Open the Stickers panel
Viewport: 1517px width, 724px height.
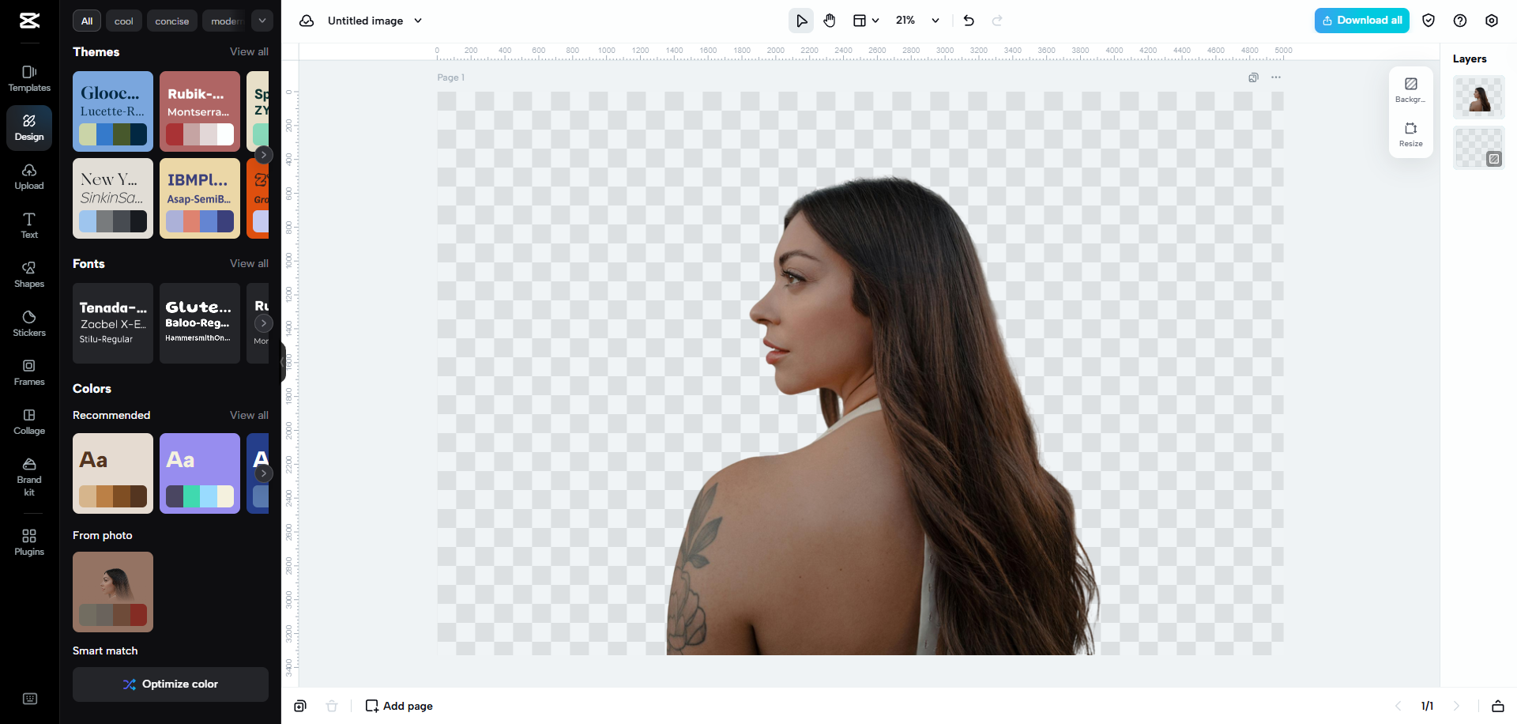(x=28, y=323)
